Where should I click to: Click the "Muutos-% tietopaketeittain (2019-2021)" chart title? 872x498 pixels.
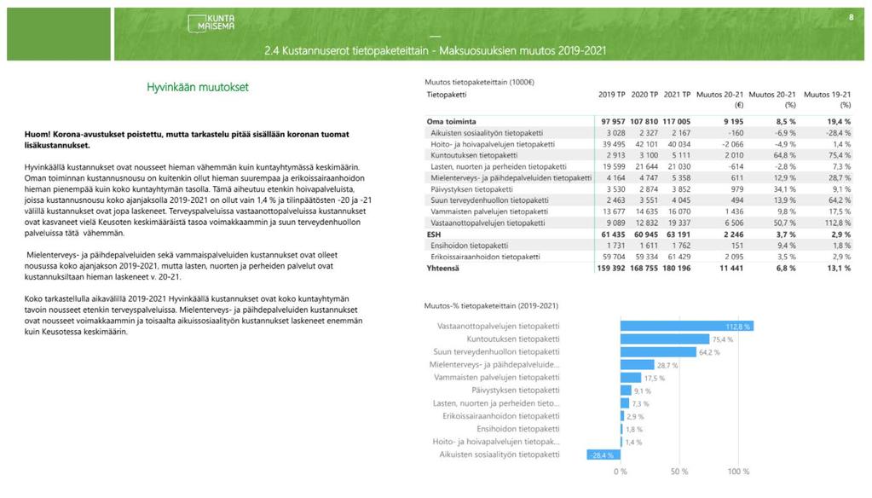pyautogui.click(x=491, y=305)
